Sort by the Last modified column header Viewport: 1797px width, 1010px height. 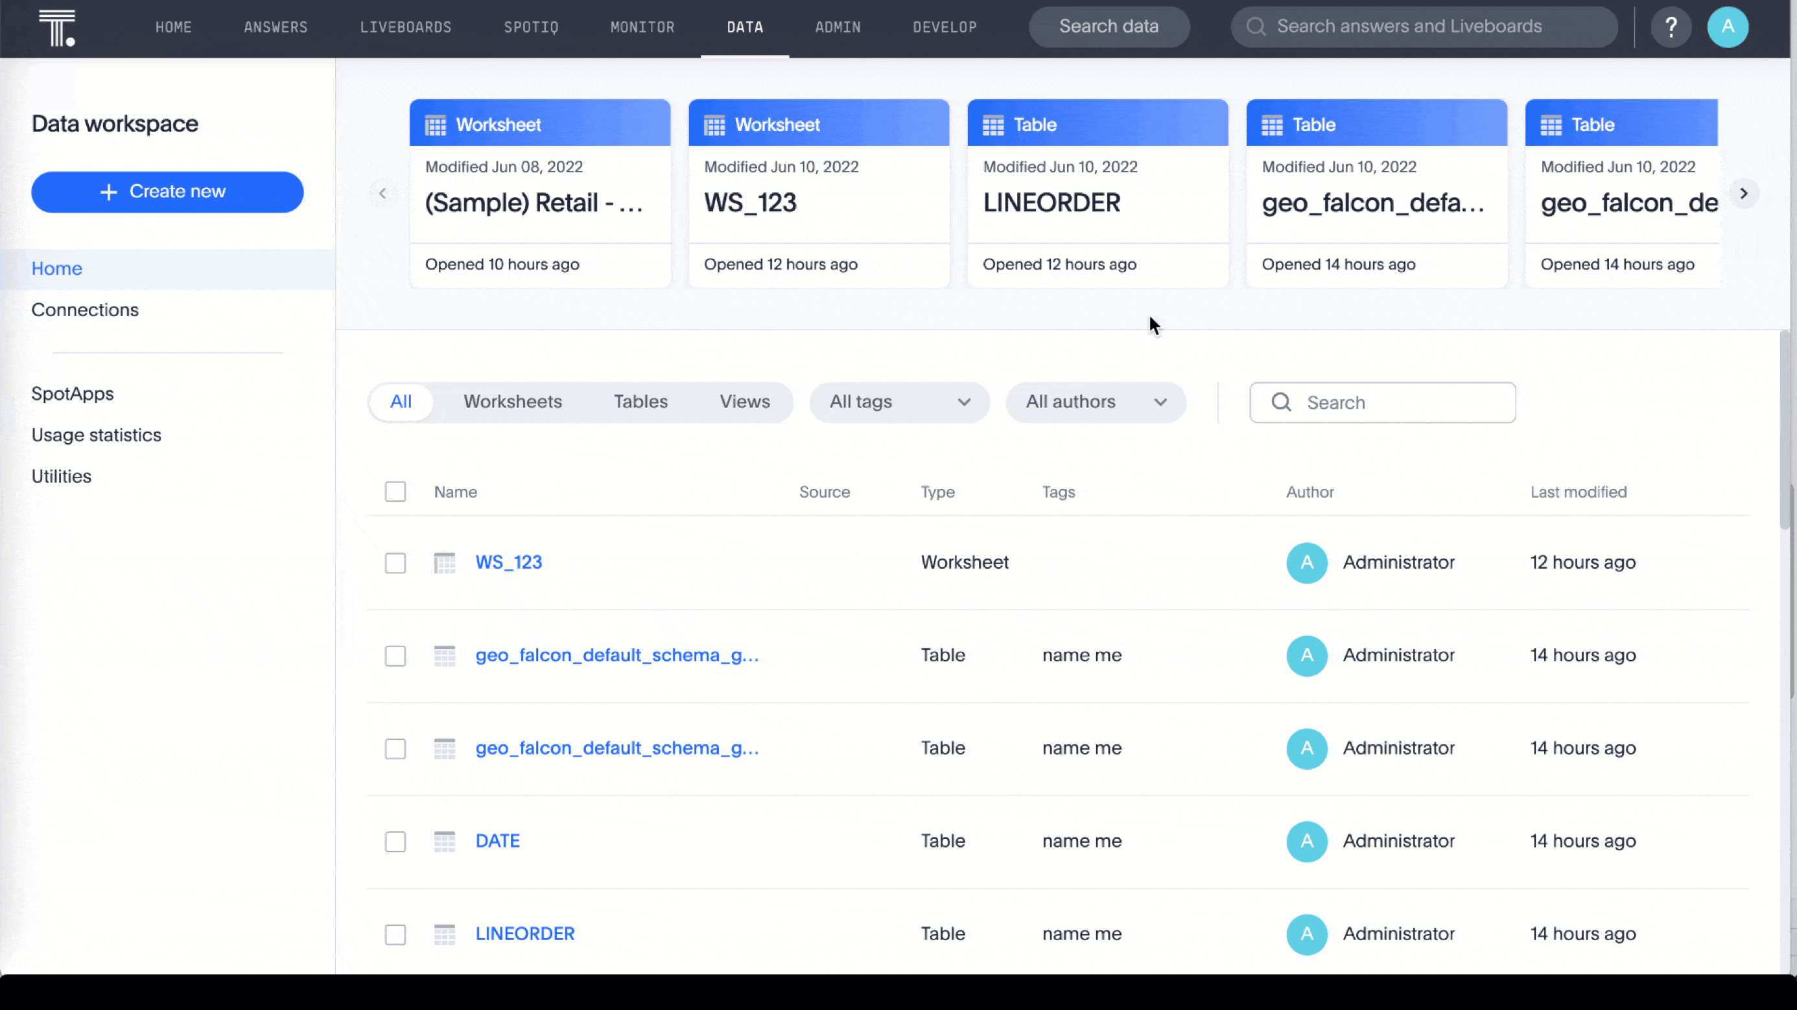(1578, 492)
